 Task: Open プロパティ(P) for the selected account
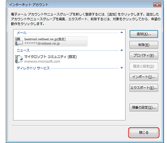click(144, 56)
